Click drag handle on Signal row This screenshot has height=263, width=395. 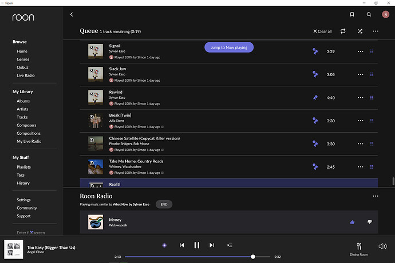click(x=372, y=51)
